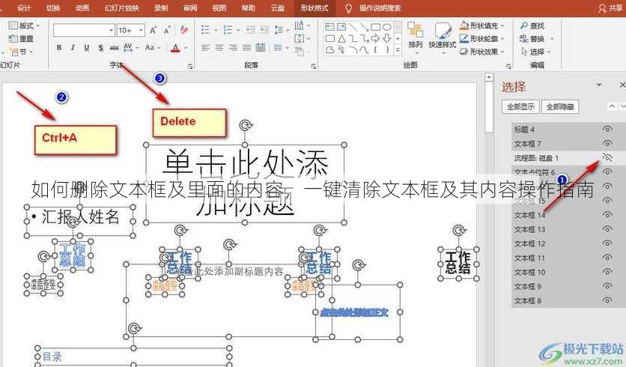Open Change Case (Aa) dropdown
Screen dimensions: 626x367
click(x=153, y=47)
